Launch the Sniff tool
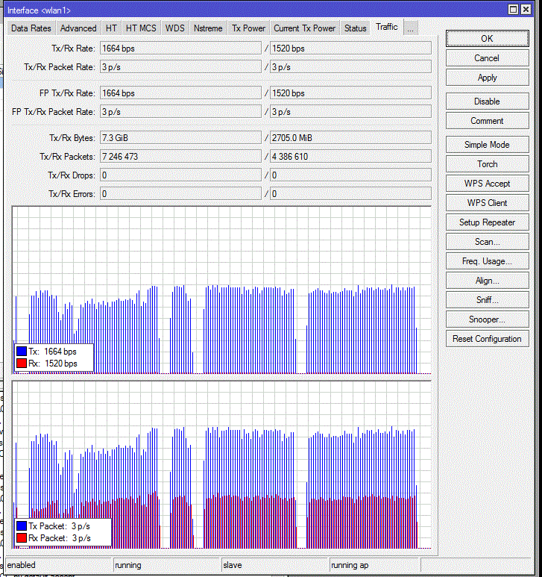The image size is (542, 577). coord(488,300)
